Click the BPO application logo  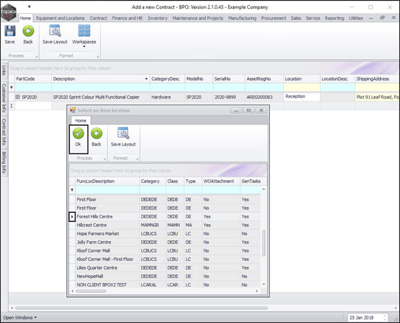(9, 12)
